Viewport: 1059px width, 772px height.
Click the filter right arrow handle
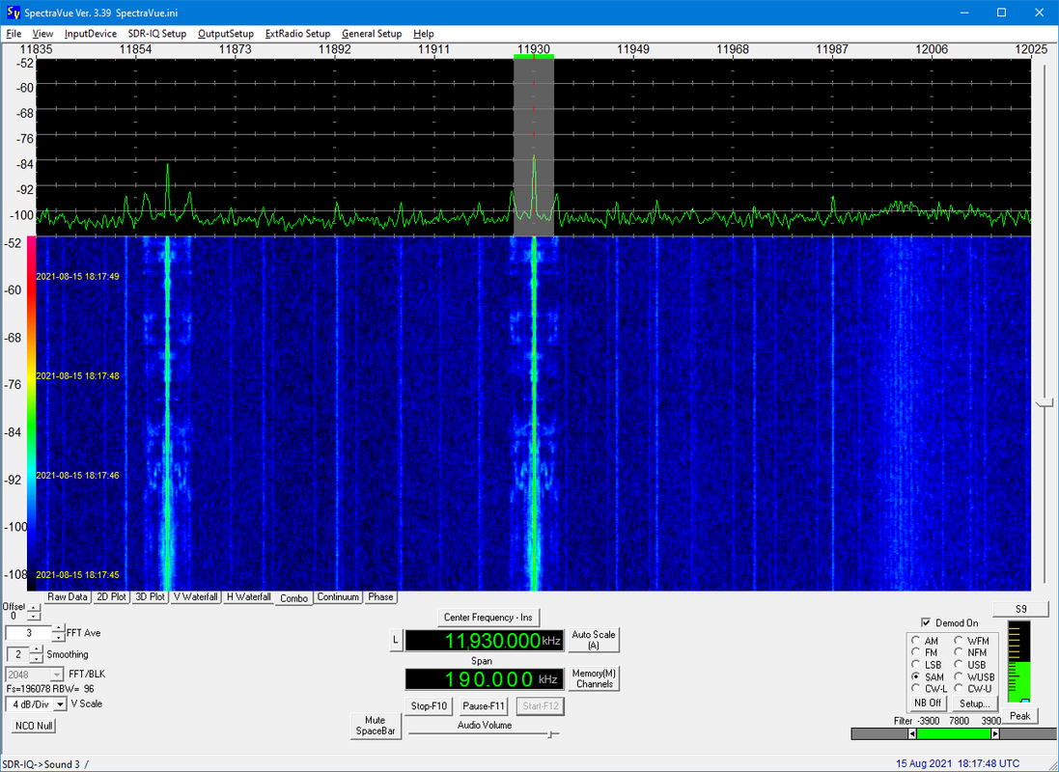click(x=995, y=733)
